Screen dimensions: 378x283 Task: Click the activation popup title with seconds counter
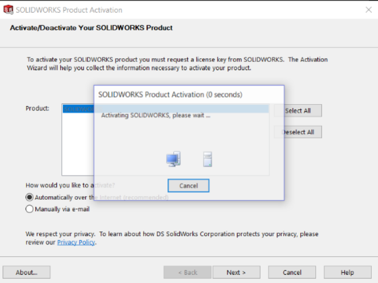click(170, 95)
